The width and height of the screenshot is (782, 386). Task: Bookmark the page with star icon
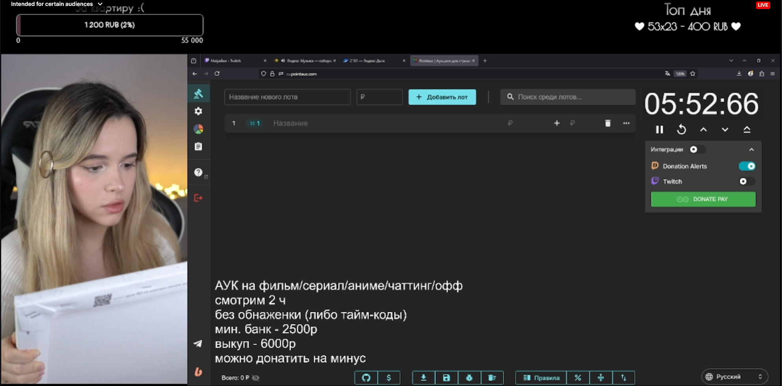[x=692, y=74]
